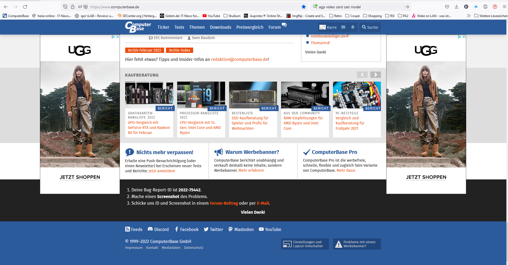Open the RSI bookmarks folder

(x=390, y=16)
